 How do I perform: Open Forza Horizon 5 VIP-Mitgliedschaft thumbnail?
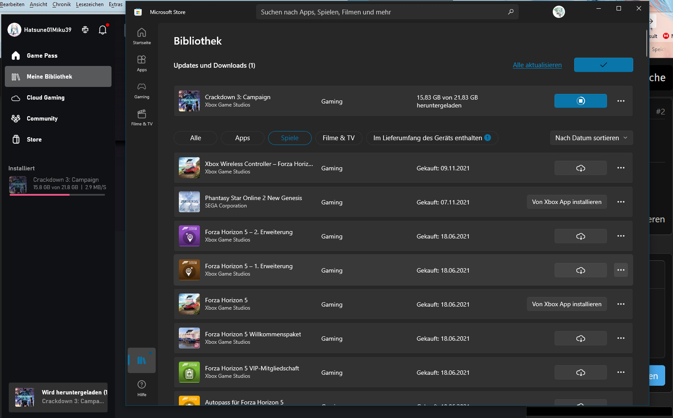[189, 373]
